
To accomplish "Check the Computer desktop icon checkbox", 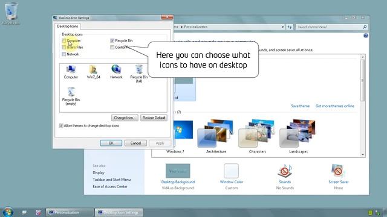I will 64,40.
